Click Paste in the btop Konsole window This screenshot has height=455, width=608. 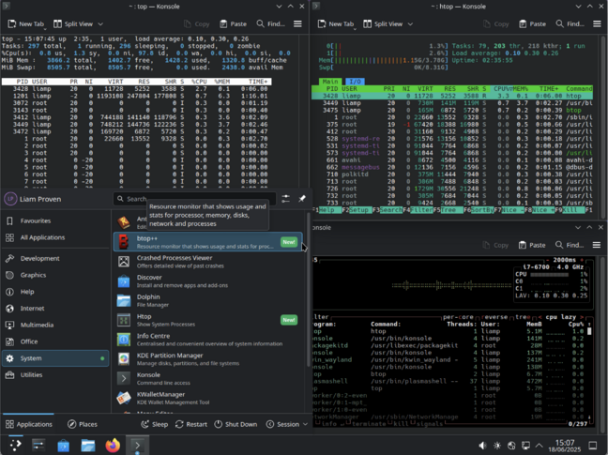[x=532, y=245]
